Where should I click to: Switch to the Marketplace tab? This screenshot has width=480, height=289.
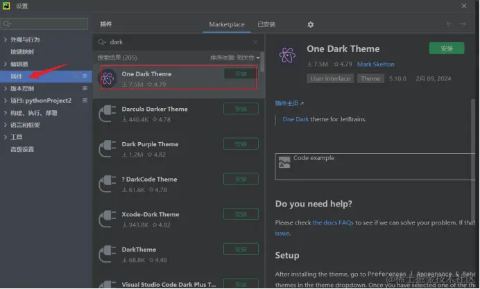click(227, 24)
